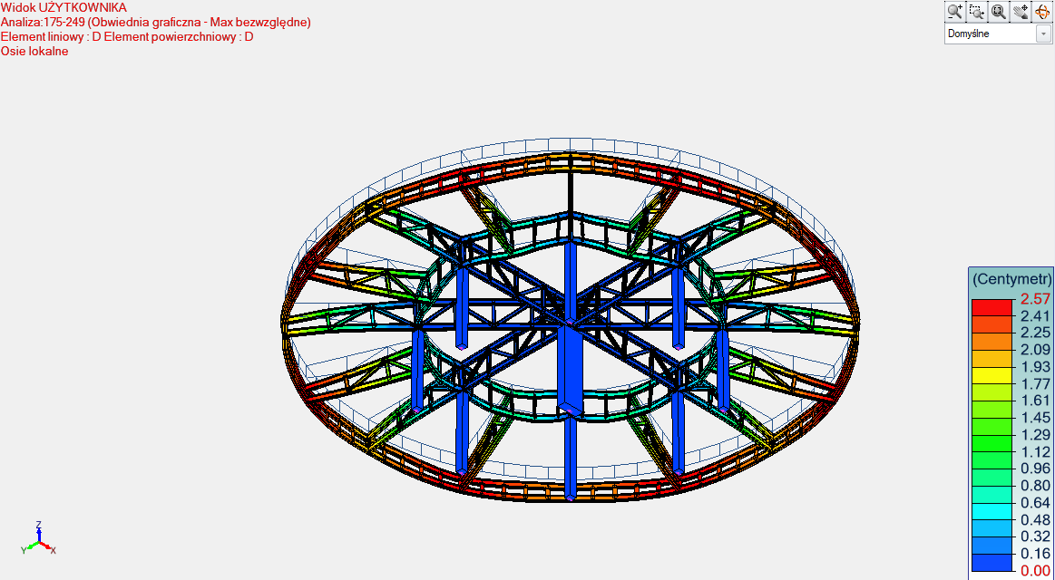Click the red 2.57 maximum value label

pyautogui.click(x=1035, y=299)
